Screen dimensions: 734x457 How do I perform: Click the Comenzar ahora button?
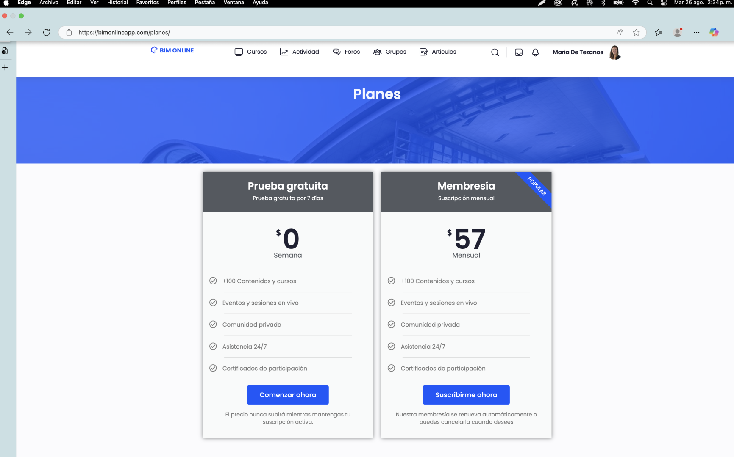click(288, 395)
